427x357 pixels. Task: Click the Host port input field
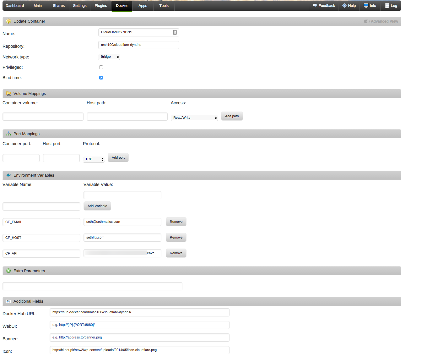pyautogui.click(x=61, y=158)
